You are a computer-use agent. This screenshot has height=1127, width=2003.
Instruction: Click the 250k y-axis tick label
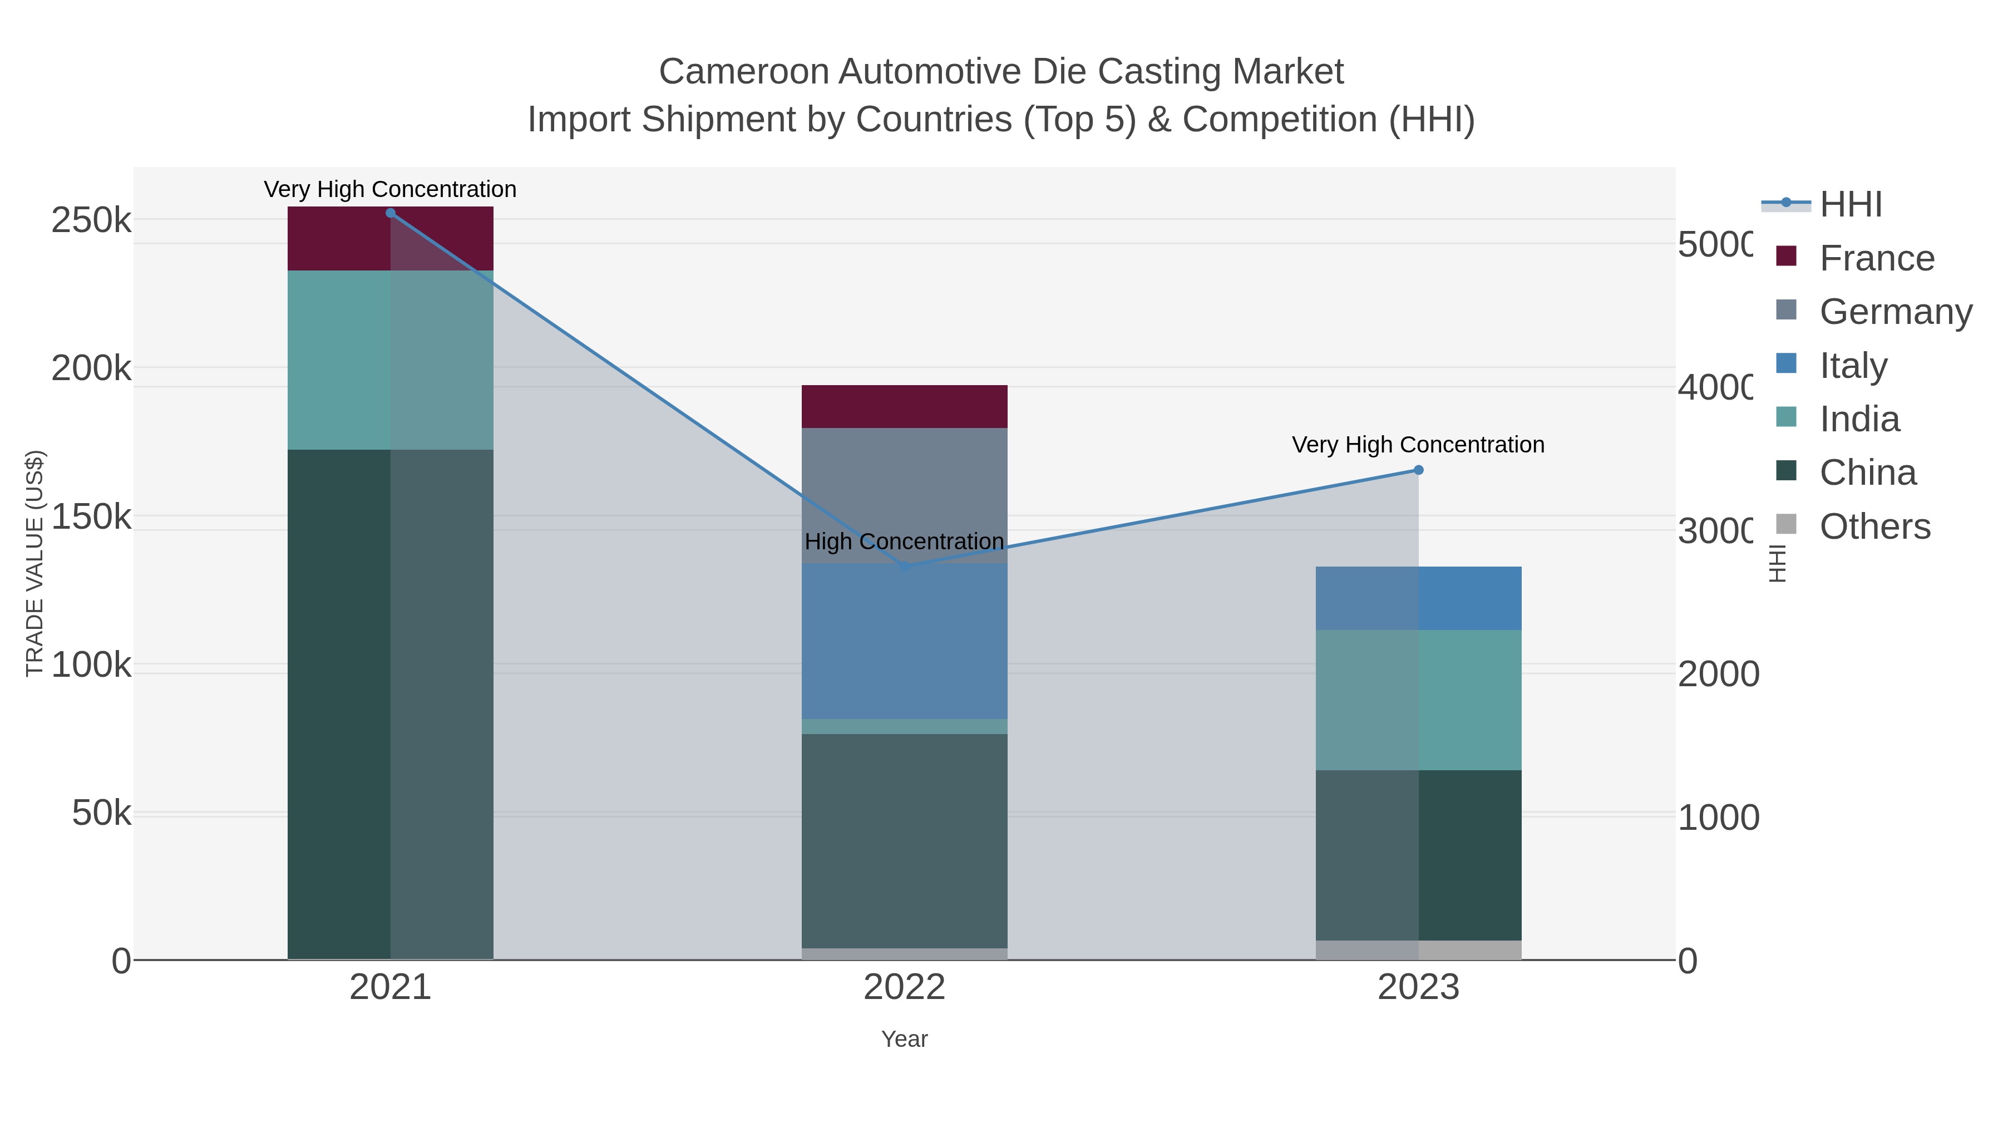click(91, 220)
